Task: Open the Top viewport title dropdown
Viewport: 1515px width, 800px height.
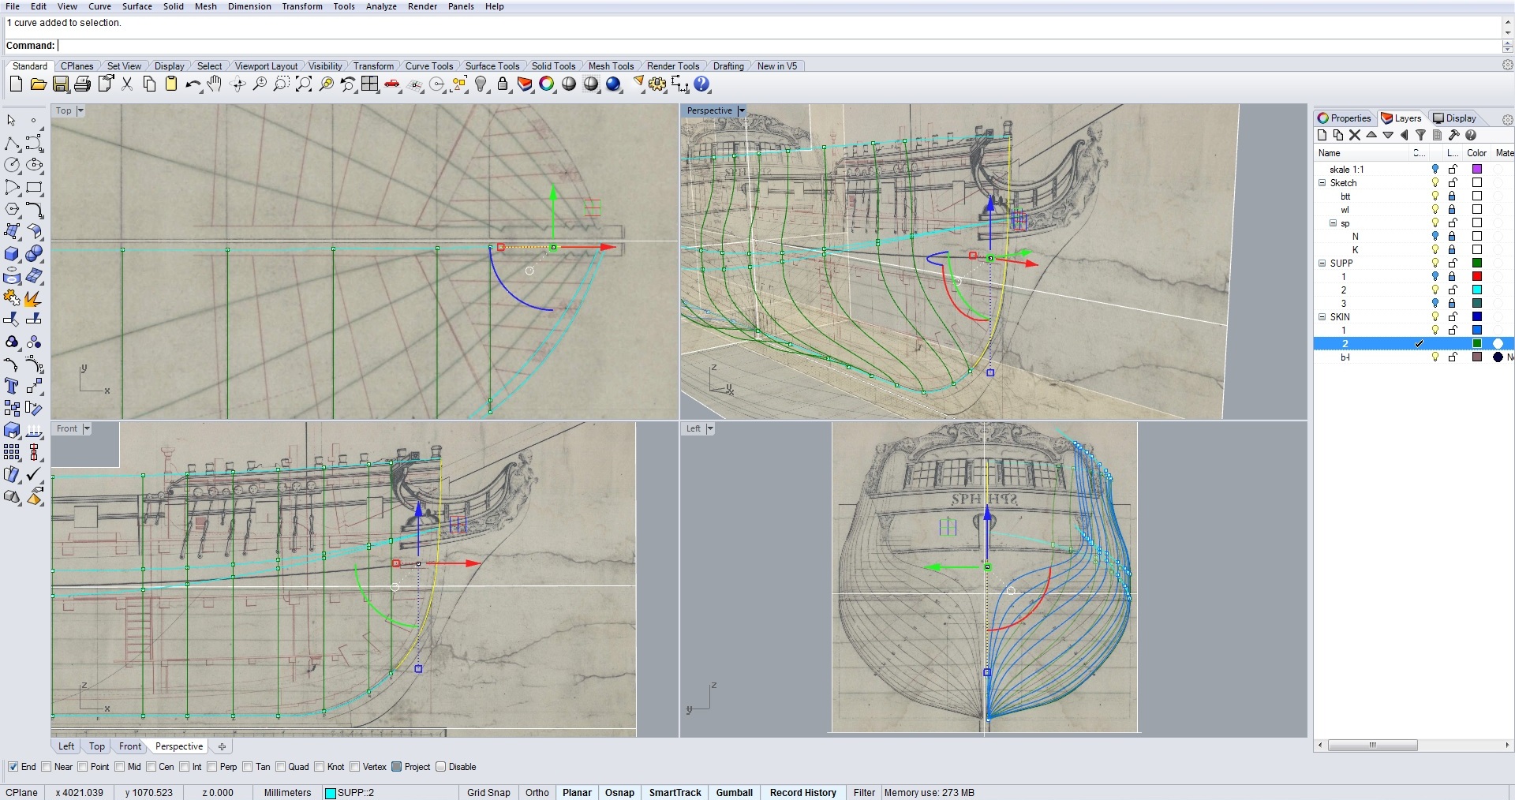Action: 80,110
